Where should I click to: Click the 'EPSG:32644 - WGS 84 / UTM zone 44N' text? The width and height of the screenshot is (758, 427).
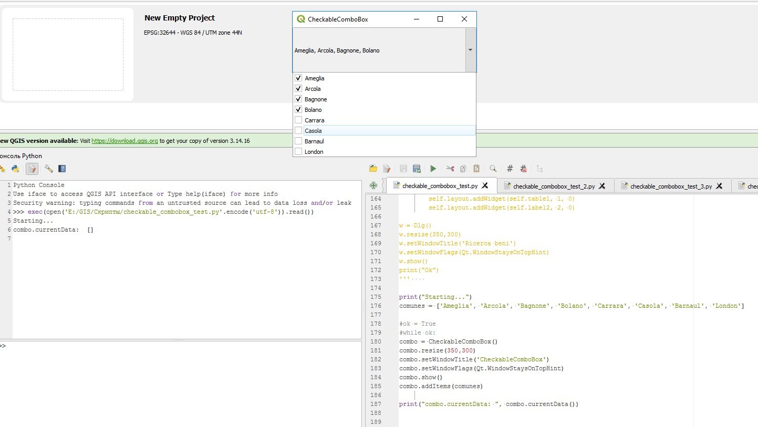tap(193, 33)
